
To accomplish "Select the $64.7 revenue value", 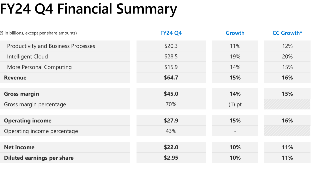I will 171,78.
